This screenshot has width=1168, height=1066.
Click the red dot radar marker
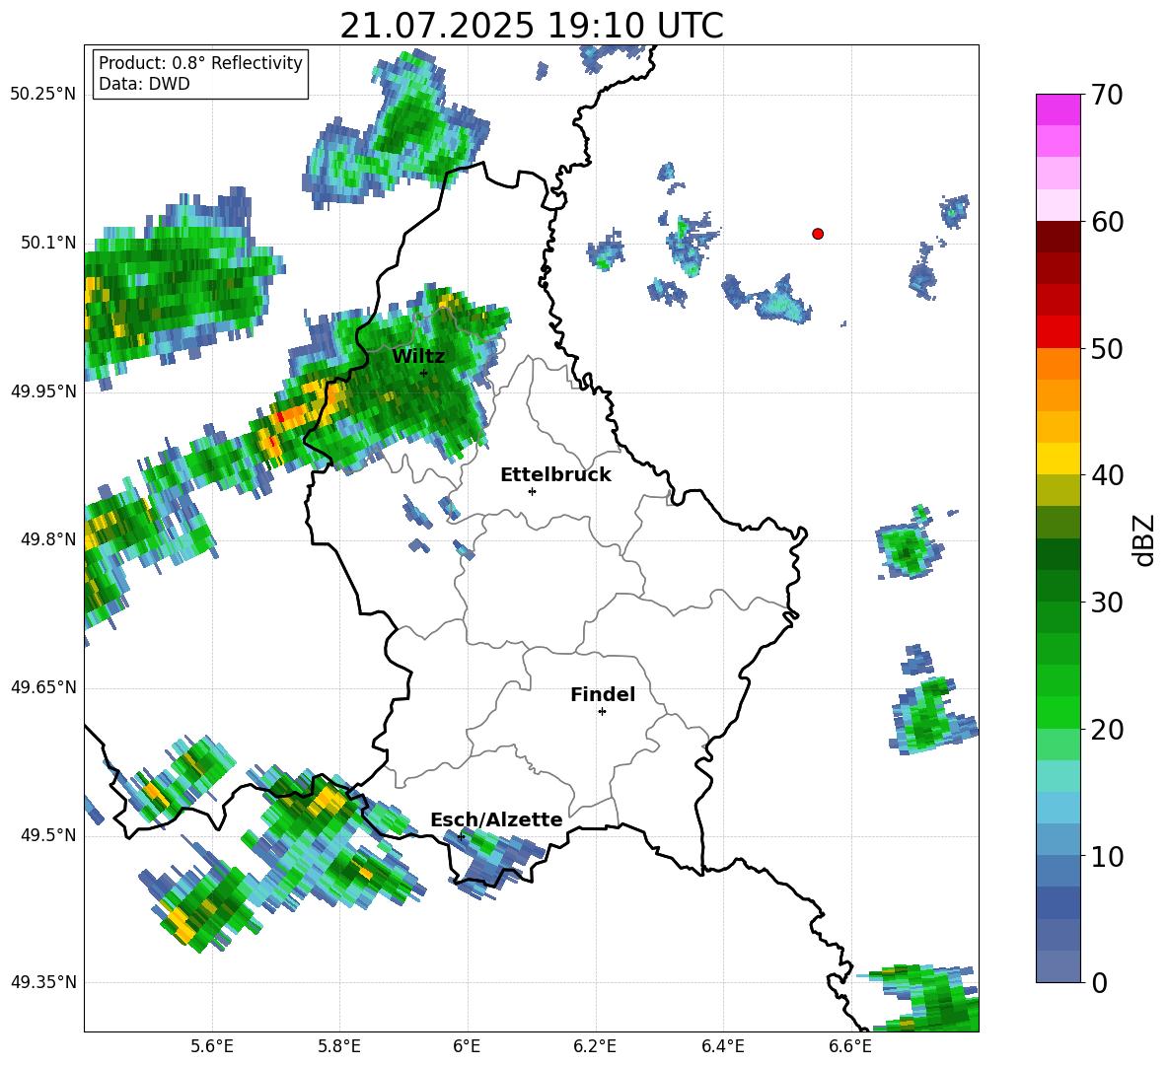point(818,234)
